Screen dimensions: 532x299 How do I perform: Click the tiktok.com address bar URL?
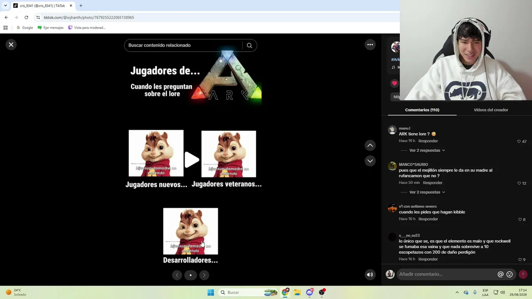pos(89,17)
